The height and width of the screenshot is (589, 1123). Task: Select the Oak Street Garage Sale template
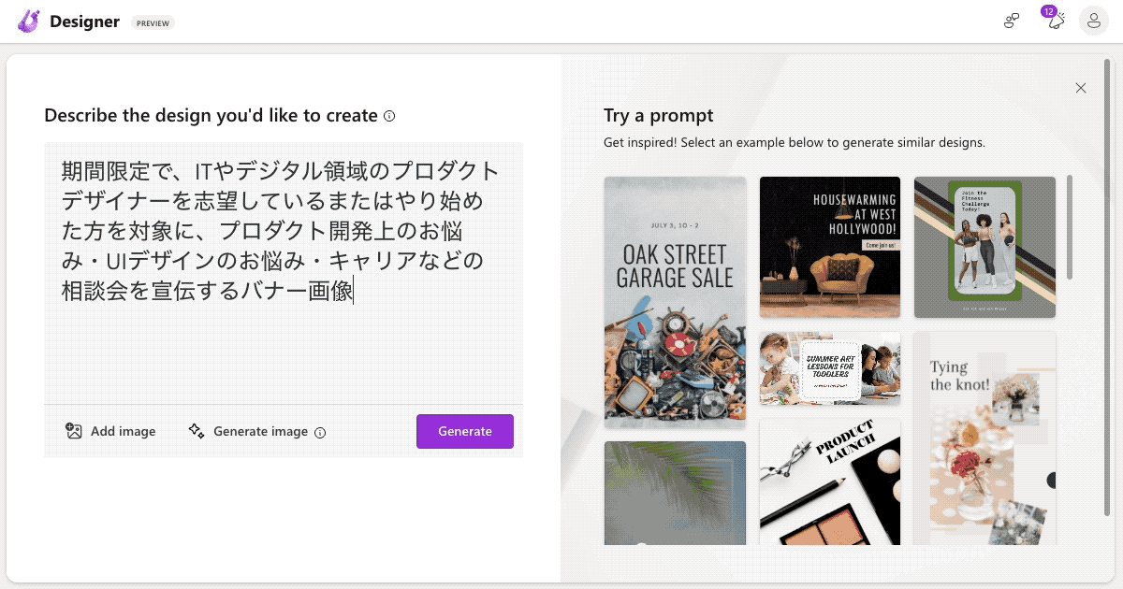click(675, 302)
